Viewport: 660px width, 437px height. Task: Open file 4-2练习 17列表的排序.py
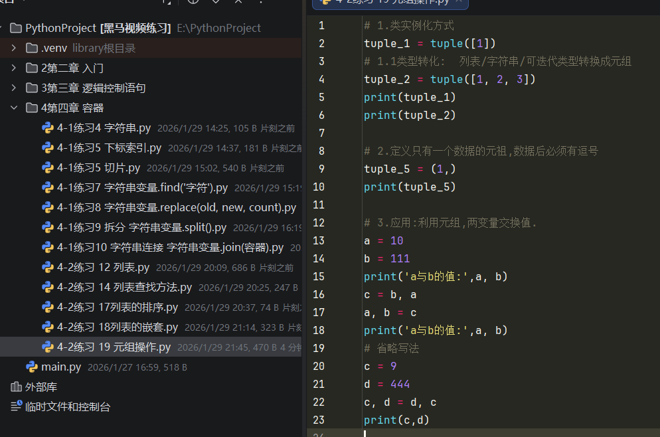click(118, 307)
